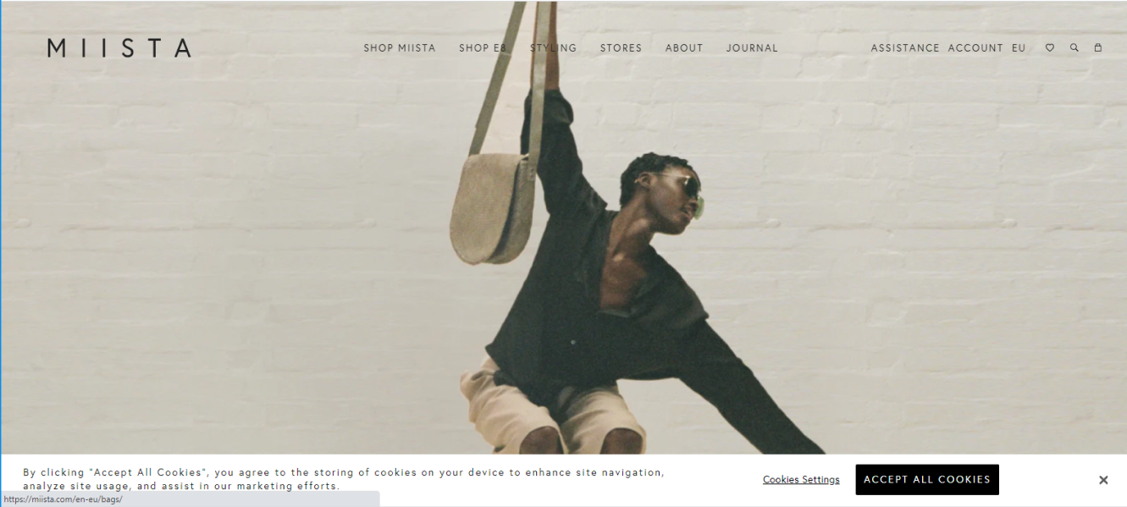Go to the STORES page

pos(622,48)
